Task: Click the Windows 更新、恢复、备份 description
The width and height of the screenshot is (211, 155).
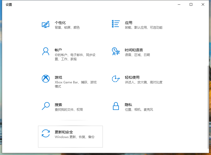Action: [x=75, y=137]
